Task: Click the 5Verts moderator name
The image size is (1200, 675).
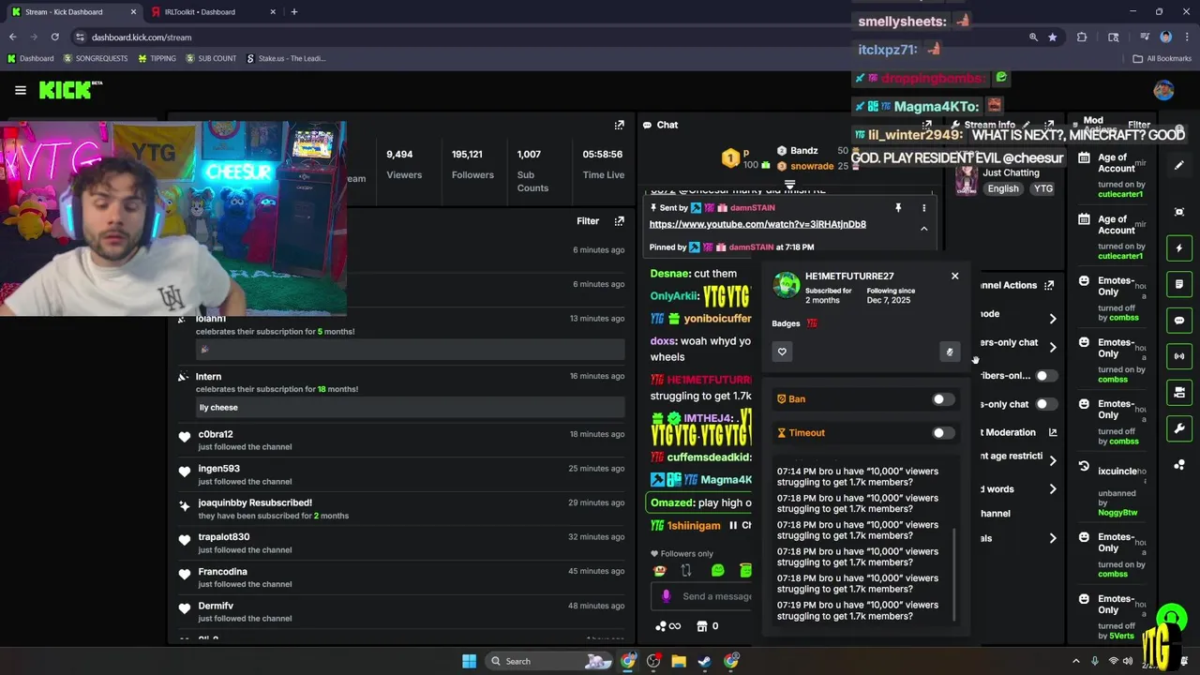Action: click(1121, 637)
